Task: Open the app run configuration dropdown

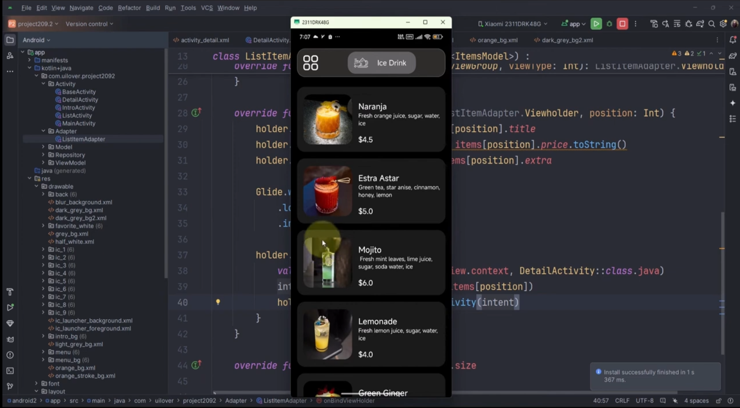Action: coord(574,24)
